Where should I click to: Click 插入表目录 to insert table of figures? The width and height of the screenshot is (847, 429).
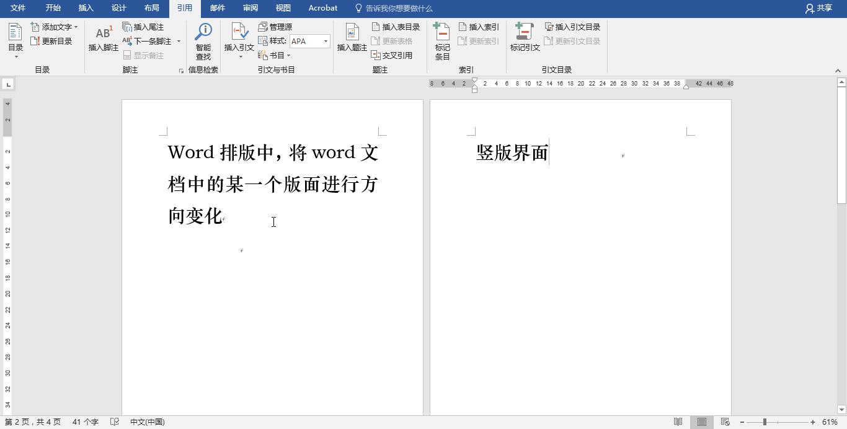click(396, 26)
